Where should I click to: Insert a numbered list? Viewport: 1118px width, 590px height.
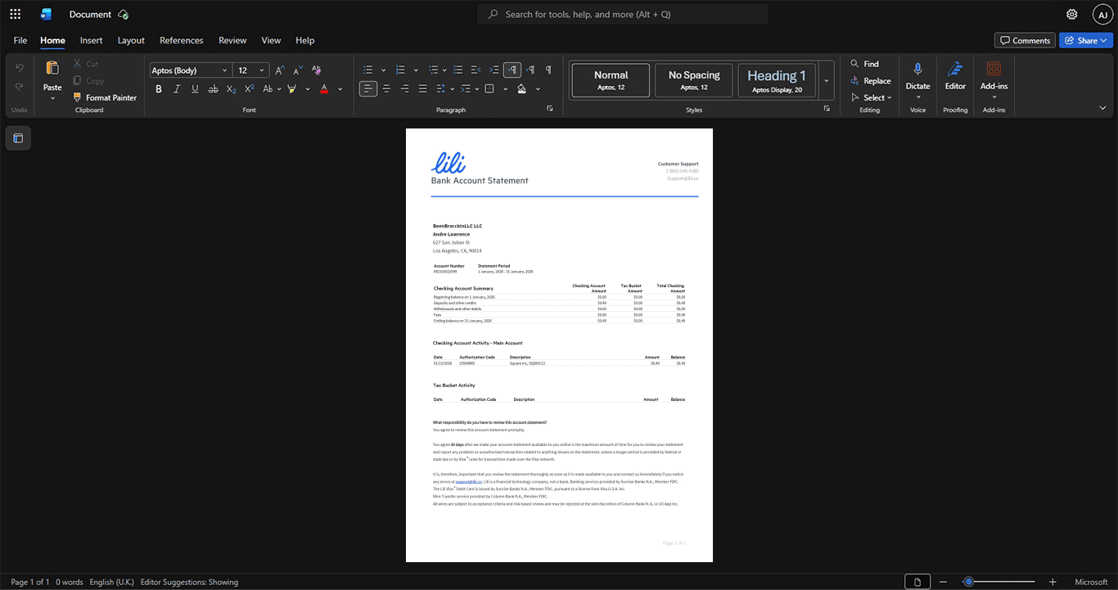pos(400,70)
